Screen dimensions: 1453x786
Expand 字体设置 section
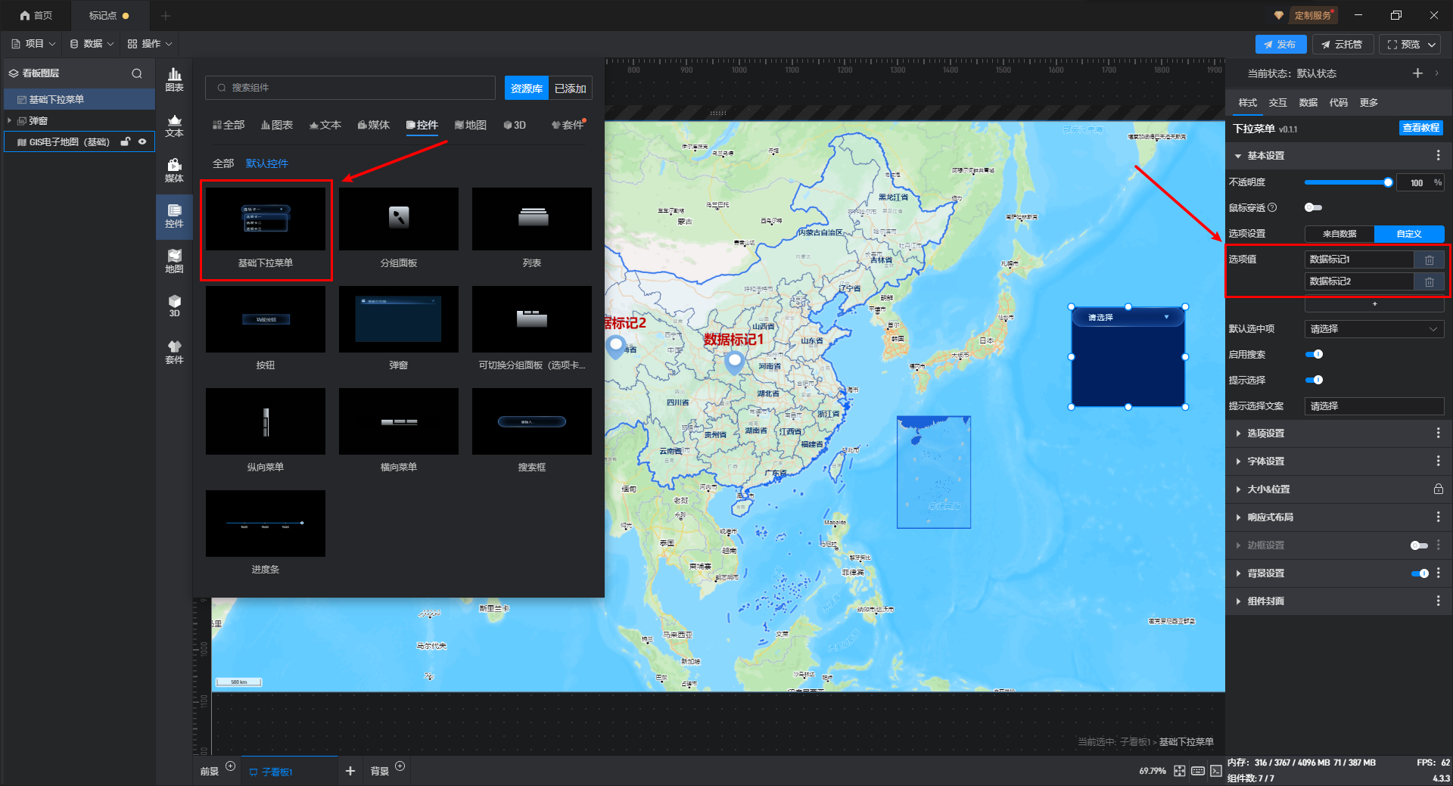(1238, 461)
